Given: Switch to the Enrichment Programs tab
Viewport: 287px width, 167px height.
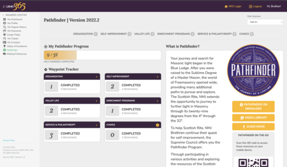Looking at the screenshot, I should pos(176,34).
